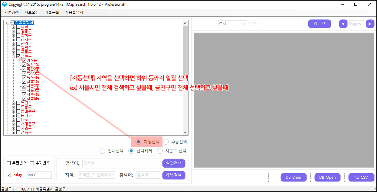Click the tree panel scroll down arrow
377x192 pixels.
(185, 132)
